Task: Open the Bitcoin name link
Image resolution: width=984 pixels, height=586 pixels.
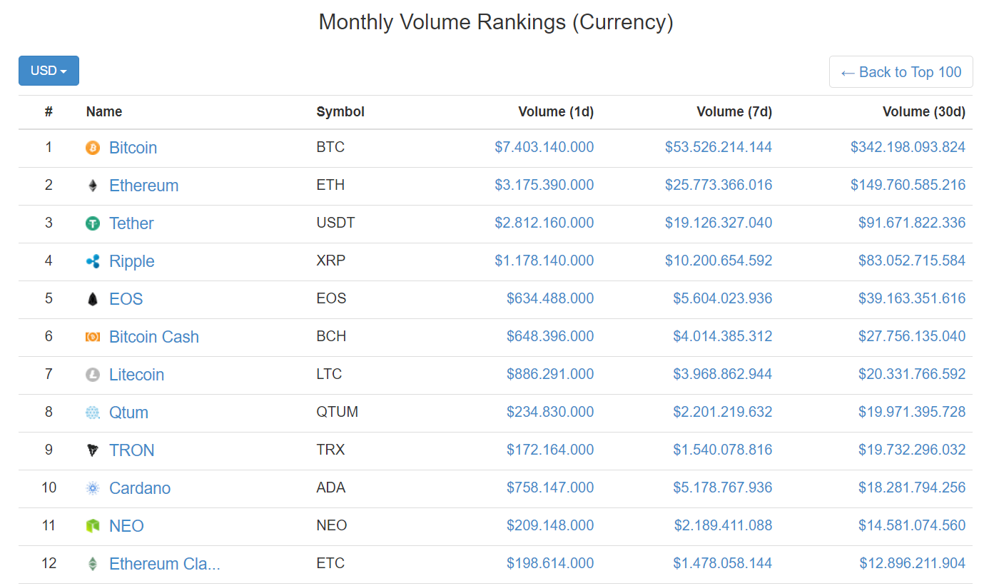Action: (x=133, y=148)
